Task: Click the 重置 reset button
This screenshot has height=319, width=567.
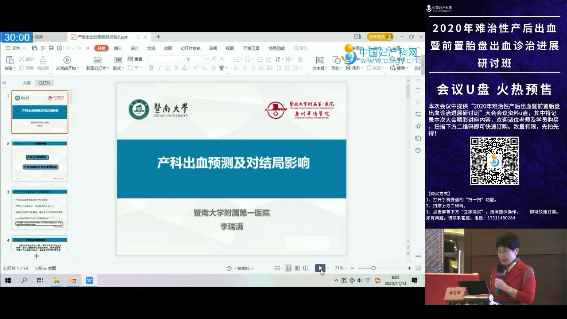Action: pos(135,59)
